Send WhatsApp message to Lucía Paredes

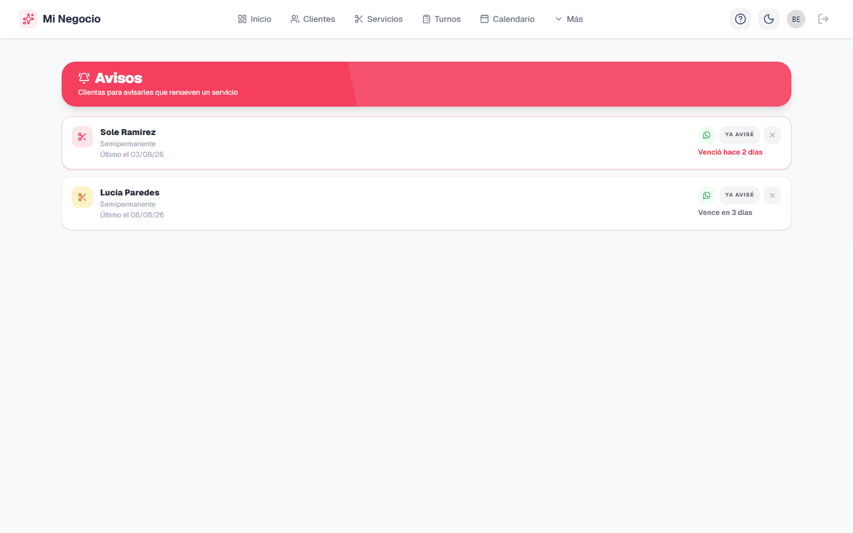[707, 195]
